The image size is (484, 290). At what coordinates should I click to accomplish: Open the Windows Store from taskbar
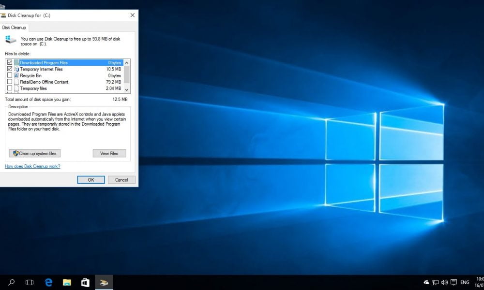[x=85, y=282]
